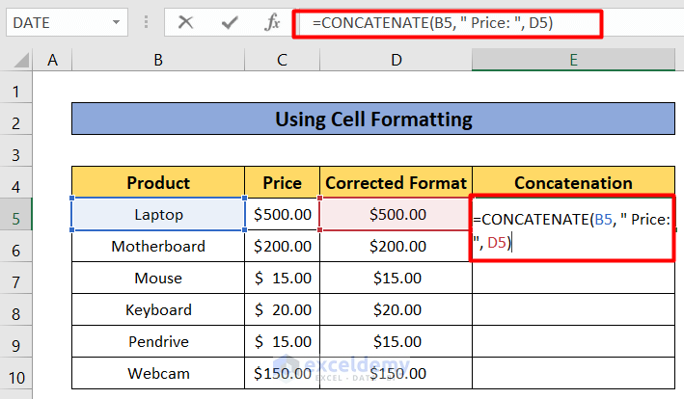
Task: Select the Webcam product cell
Action: coord(158,373)
